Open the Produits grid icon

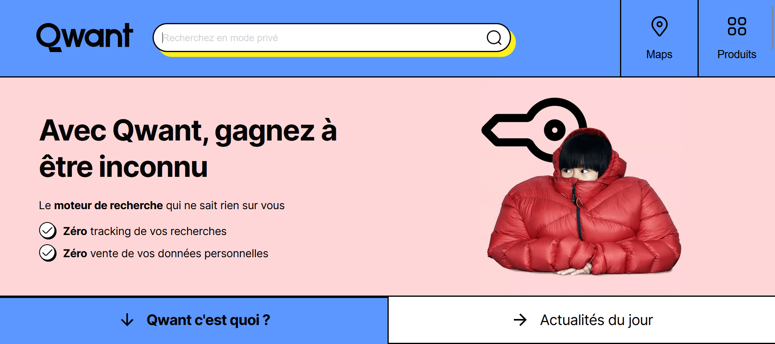[x=737, y=26]
